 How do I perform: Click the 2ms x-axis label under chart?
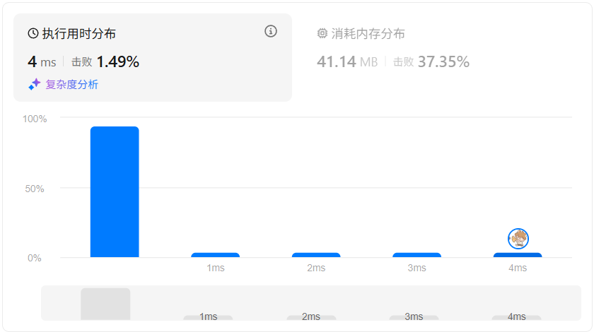point(316,268)
